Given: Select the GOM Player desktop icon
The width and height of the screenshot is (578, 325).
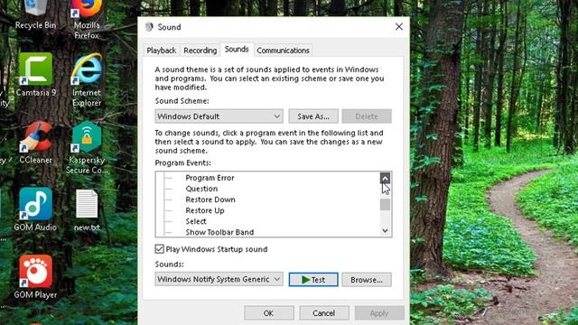Looking at the screenshot, I should [35, 277].
